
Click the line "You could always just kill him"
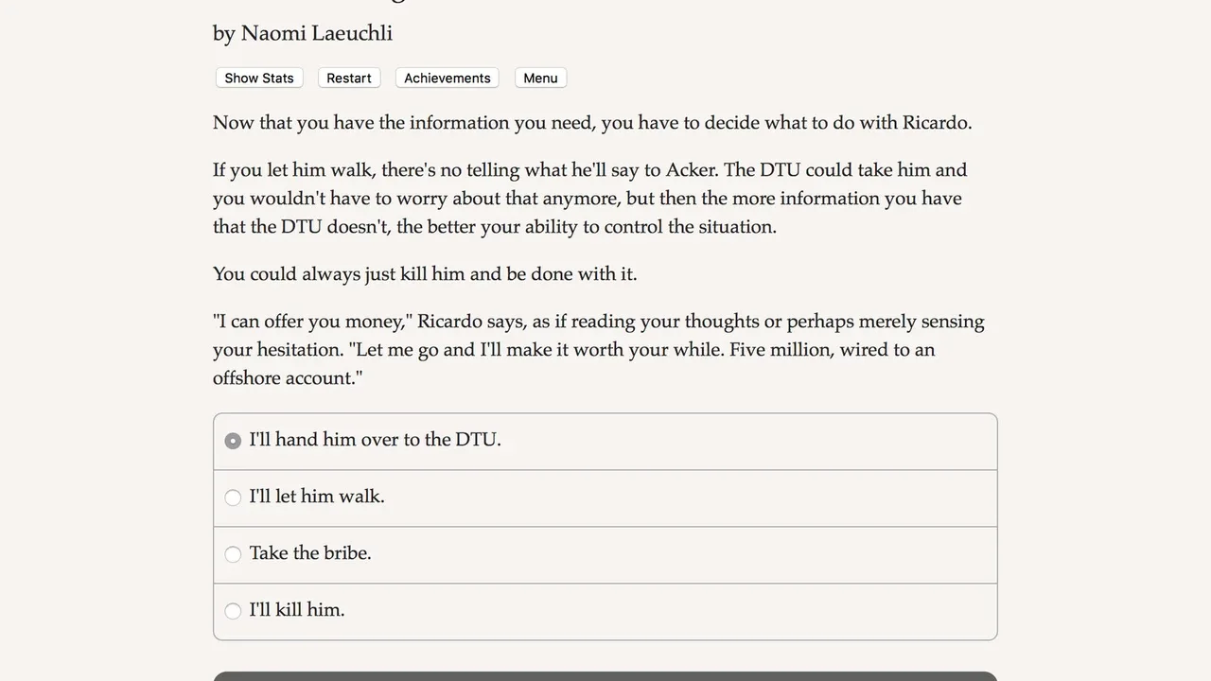click(425, 274)
